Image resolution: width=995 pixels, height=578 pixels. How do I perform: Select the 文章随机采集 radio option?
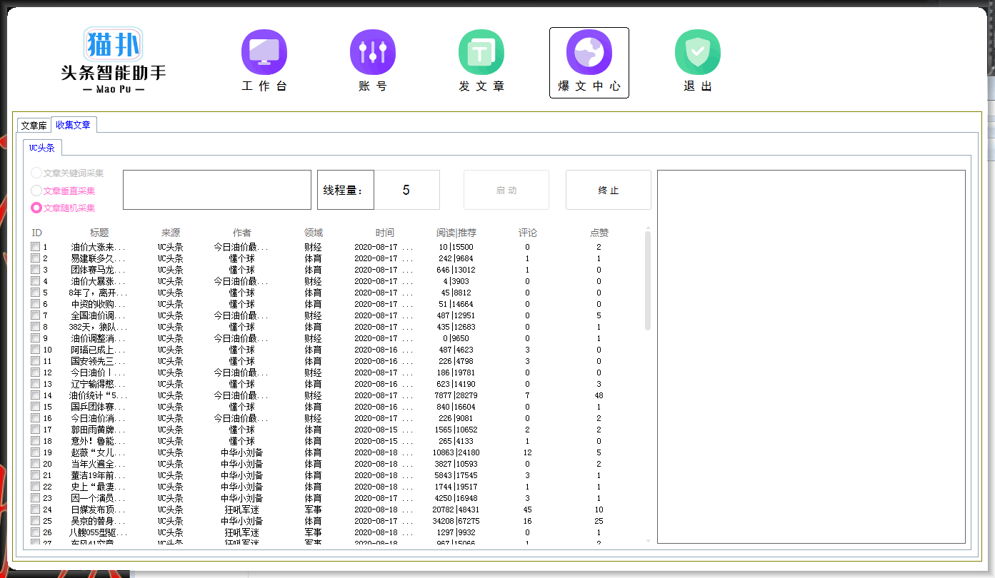coord(36,208)
